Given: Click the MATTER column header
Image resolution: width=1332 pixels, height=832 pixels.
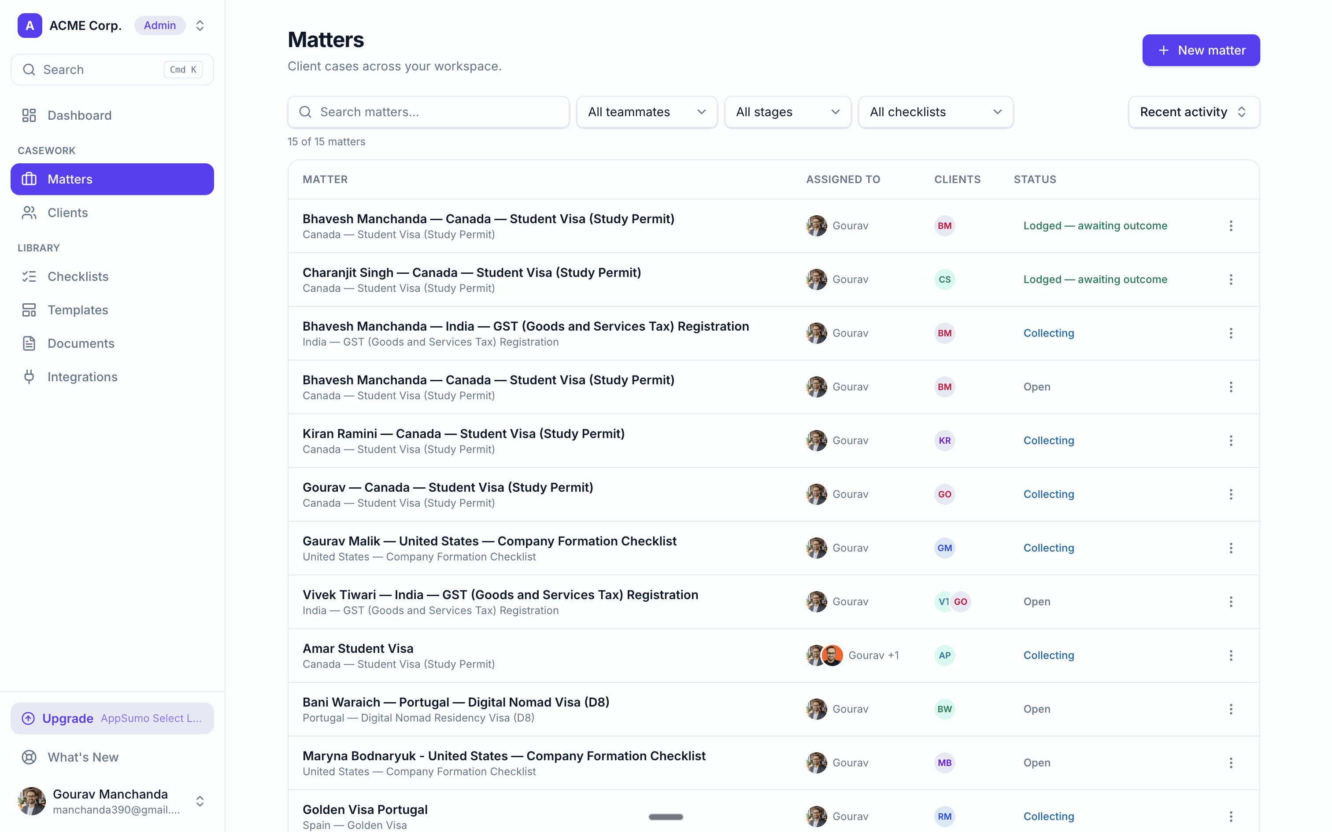Looking at the screenshot, I should pyautogui.click(x=325, y=180).
